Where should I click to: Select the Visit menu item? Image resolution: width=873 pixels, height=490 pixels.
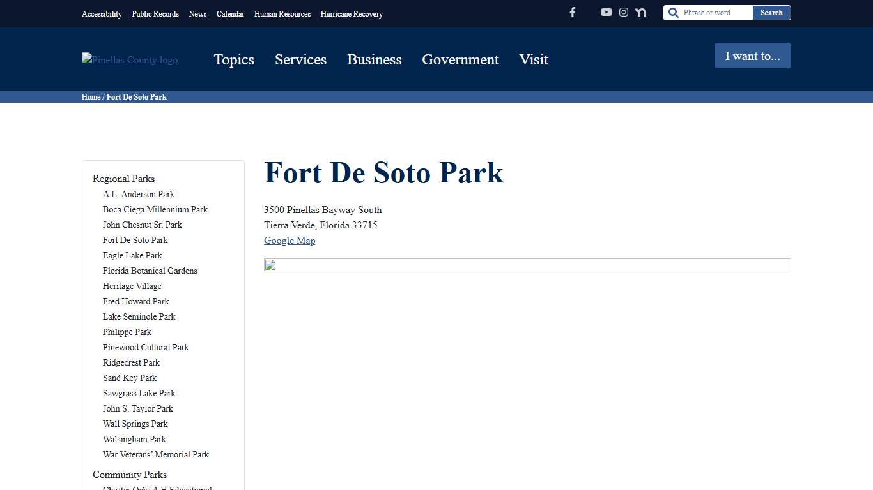[x=534, y=59]
